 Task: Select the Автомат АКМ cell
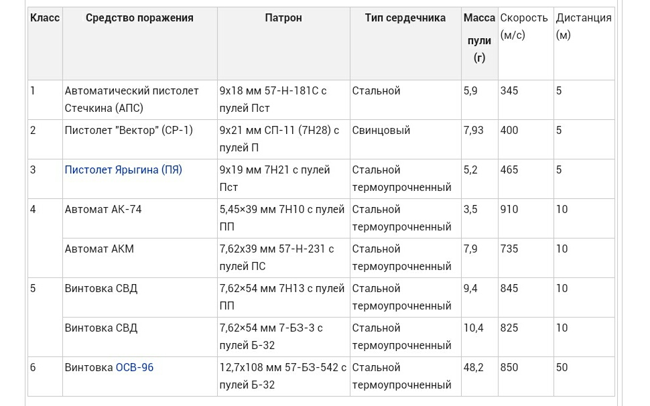[x=99, y=249]
